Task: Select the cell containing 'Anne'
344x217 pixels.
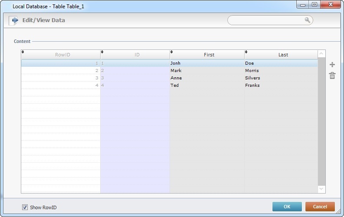Action: [206, 78]
